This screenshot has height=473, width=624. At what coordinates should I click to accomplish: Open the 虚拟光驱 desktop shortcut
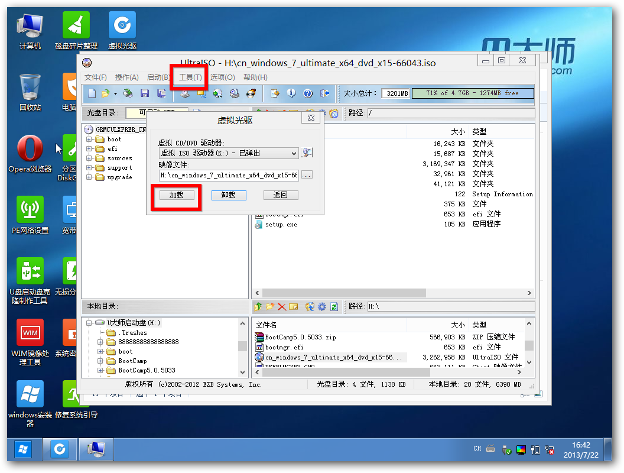[x=122, y=30]
